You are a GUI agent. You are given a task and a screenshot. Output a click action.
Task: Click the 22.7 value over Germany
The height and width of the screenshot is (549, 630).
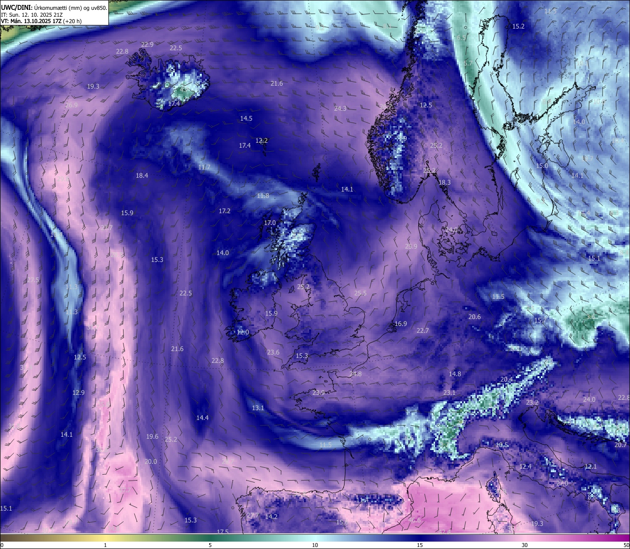click(422, 330)
